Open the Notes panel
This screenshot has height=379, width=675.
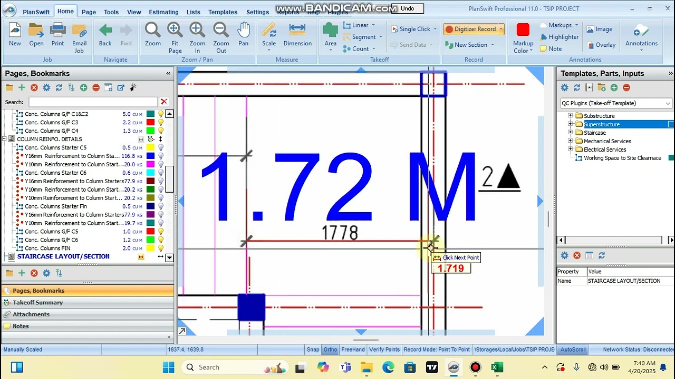(x=88, y=326)
